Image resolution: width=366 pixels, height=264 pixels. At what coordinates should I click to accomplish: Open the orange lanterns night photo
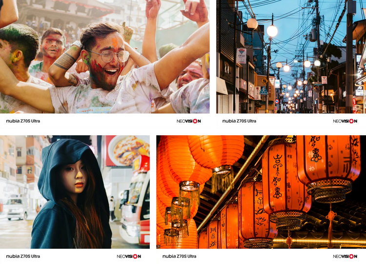[x=261, y=192]
